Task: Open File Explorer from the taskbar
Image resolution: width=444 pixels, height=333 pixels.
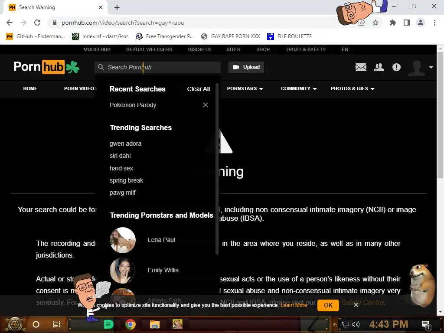Action: pyautogui.click(x=155, y=324)
